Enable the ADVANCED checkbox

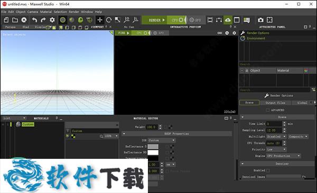point(268,110)
